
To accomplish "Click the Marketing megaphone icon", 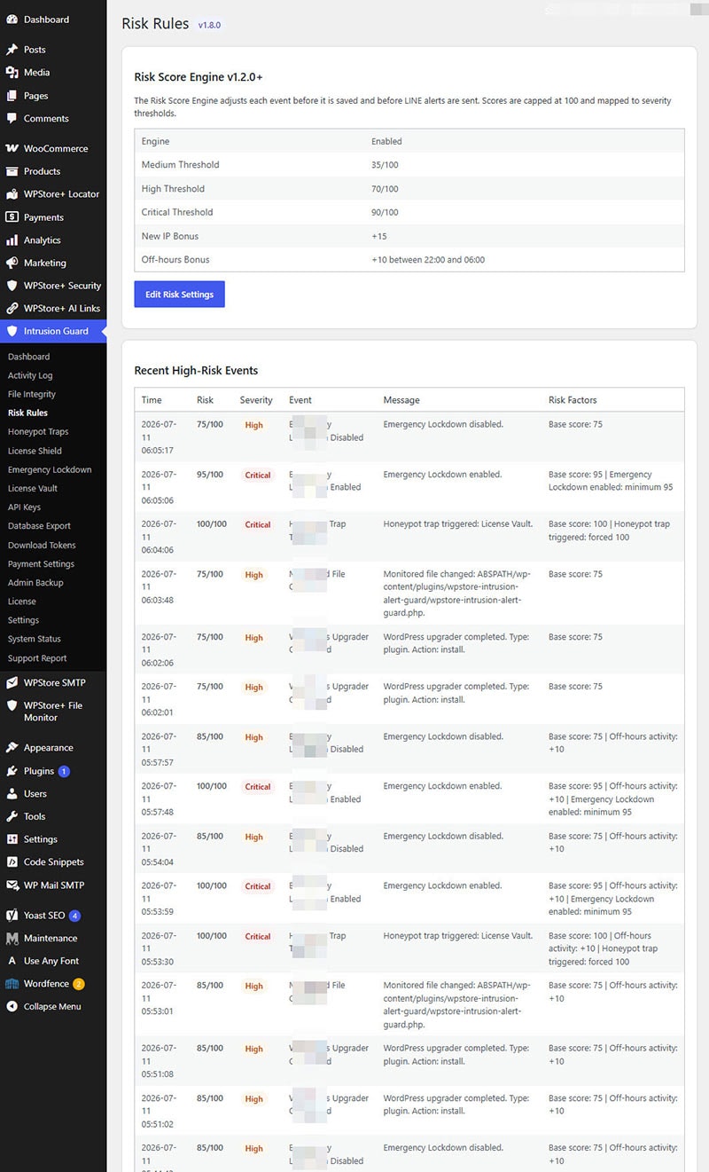I will click(x=12, y=264).
